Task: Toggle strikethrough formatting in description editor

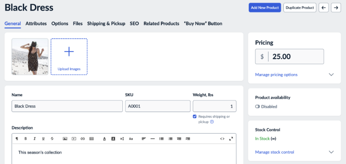Action: coord(52,138)
